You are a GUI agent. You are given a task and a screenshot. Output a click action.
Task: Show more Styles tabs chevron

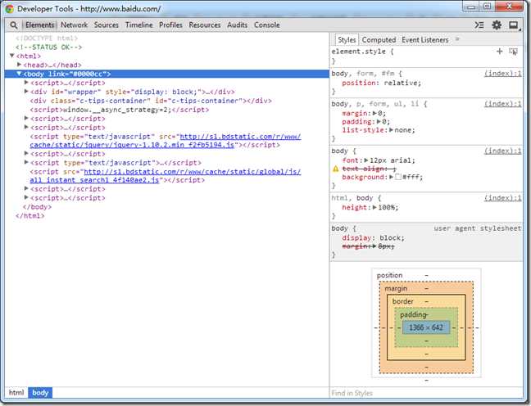click(x=457, y=39)
